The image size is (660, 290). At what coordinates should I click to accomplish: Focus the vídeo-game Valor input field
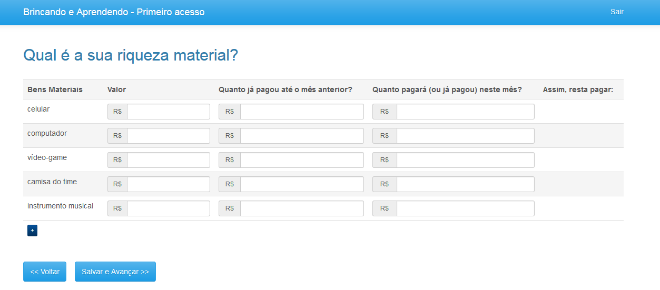tap(169, 160)
